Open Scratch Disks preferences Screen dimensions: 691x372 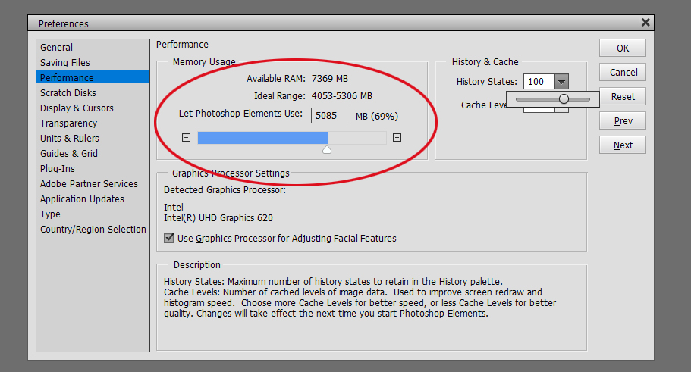coord(93,93)
